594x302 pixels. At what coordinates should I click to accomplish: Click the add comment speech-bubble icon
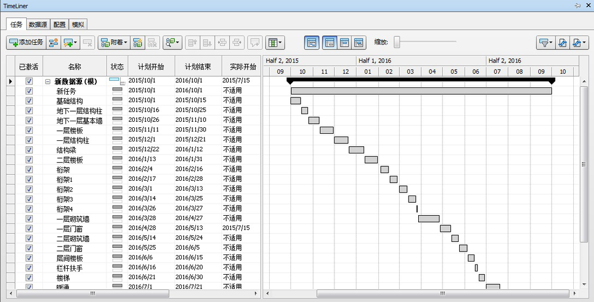point(255,43)
